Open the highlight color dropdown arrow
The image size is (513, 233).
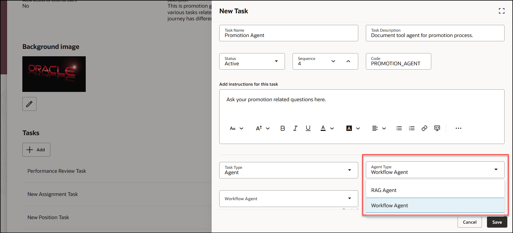click(x=358, y=128)
